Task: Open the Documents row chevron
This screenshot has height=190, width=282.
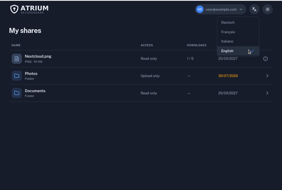Action: click(267, 93)
